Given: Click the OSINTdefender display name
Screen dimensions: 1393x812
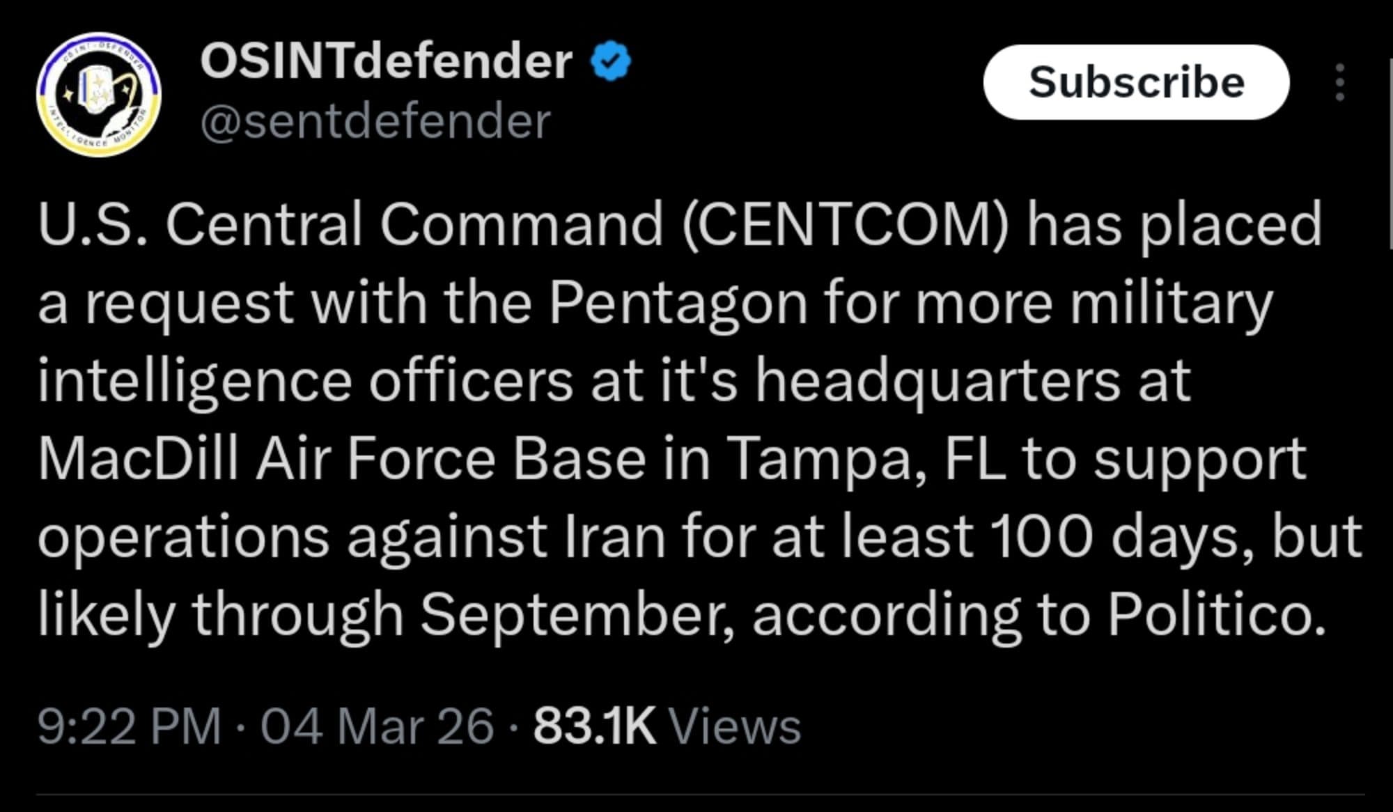Looking at the screenshot, I should (x=386, y=61).
